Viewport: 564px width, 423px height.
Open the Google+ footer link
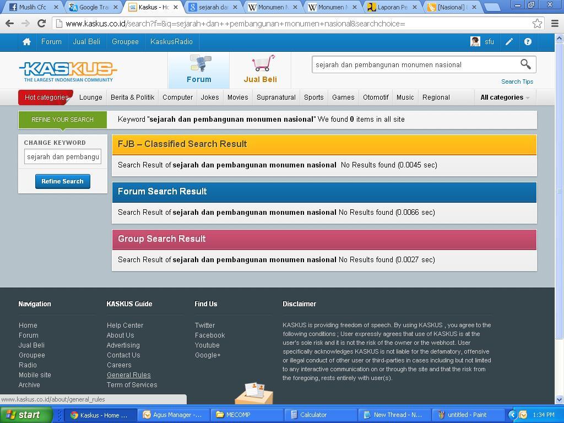[208, 355]
